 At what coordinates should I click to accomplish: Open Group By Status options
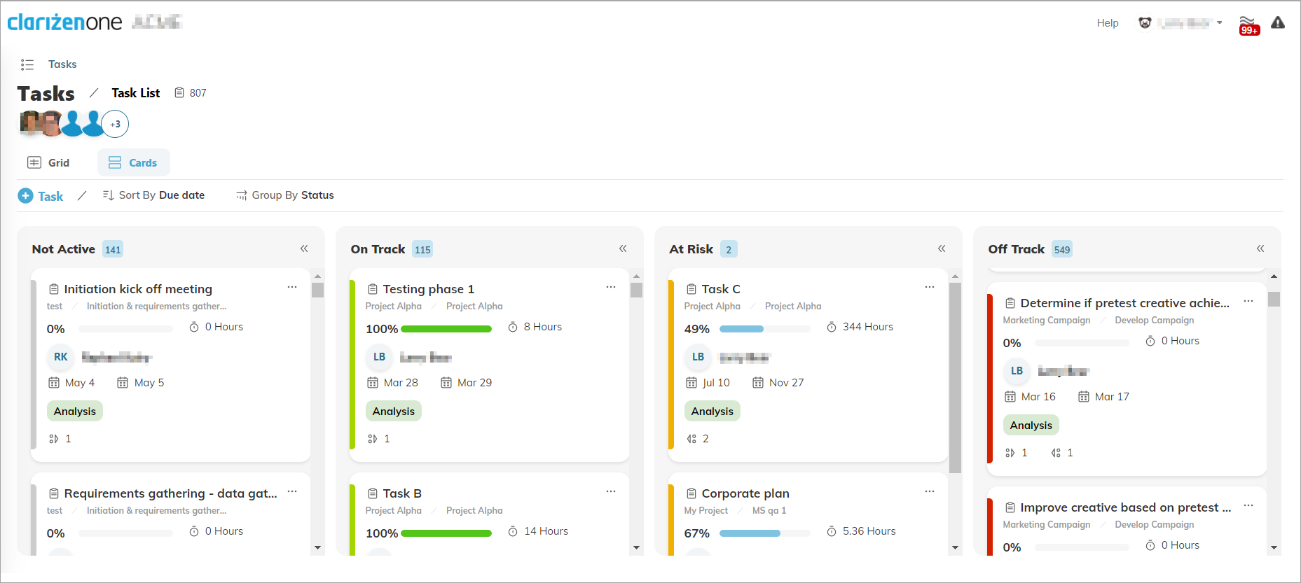(285, 195)
